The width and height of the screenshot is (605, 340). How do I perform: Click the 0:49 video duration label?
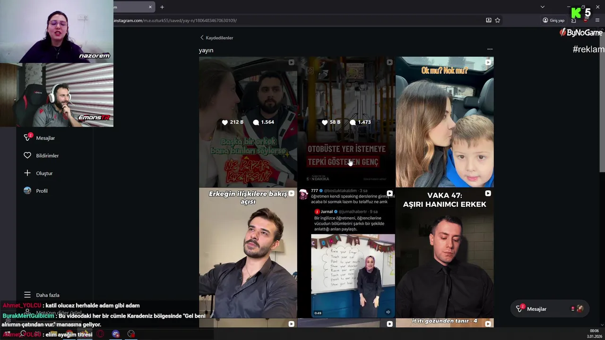click(318, 313)
